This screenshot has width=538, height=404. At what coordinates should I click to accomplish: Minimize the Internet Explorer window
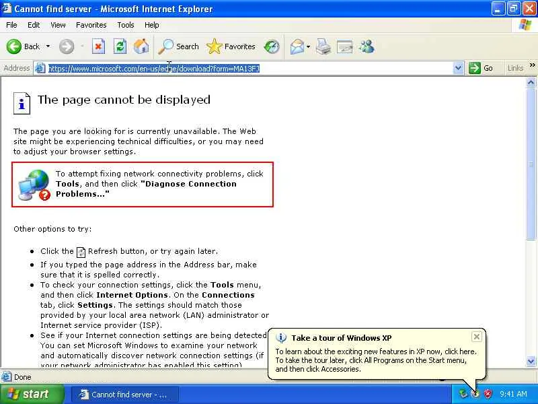(x=498, y=9)
